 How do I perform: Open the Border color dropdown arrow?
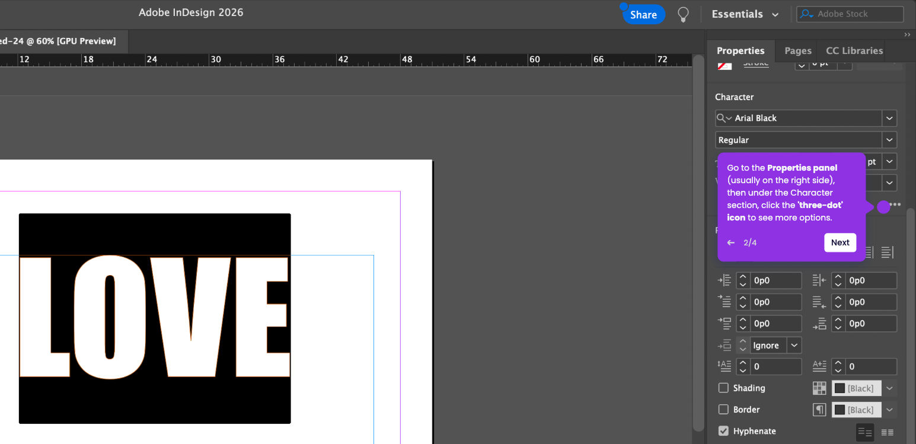889,410
